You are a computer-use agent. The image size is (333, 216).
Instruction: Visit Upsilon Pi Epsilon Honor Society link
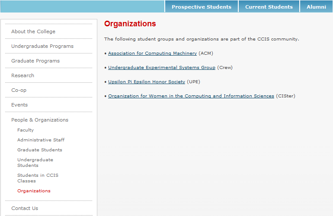tap(147, 82)
